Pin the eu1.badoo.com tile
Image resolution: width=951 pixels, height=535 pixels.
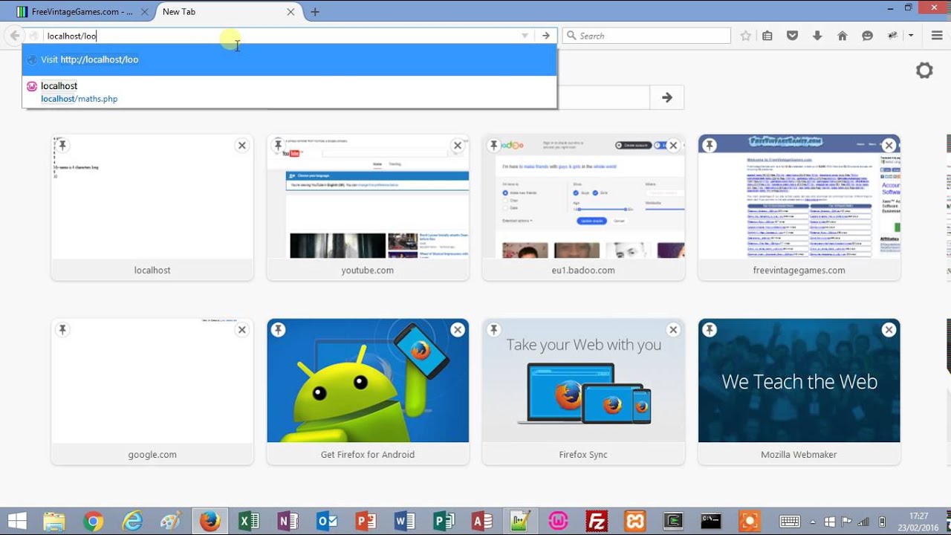[x=493, y=146]
